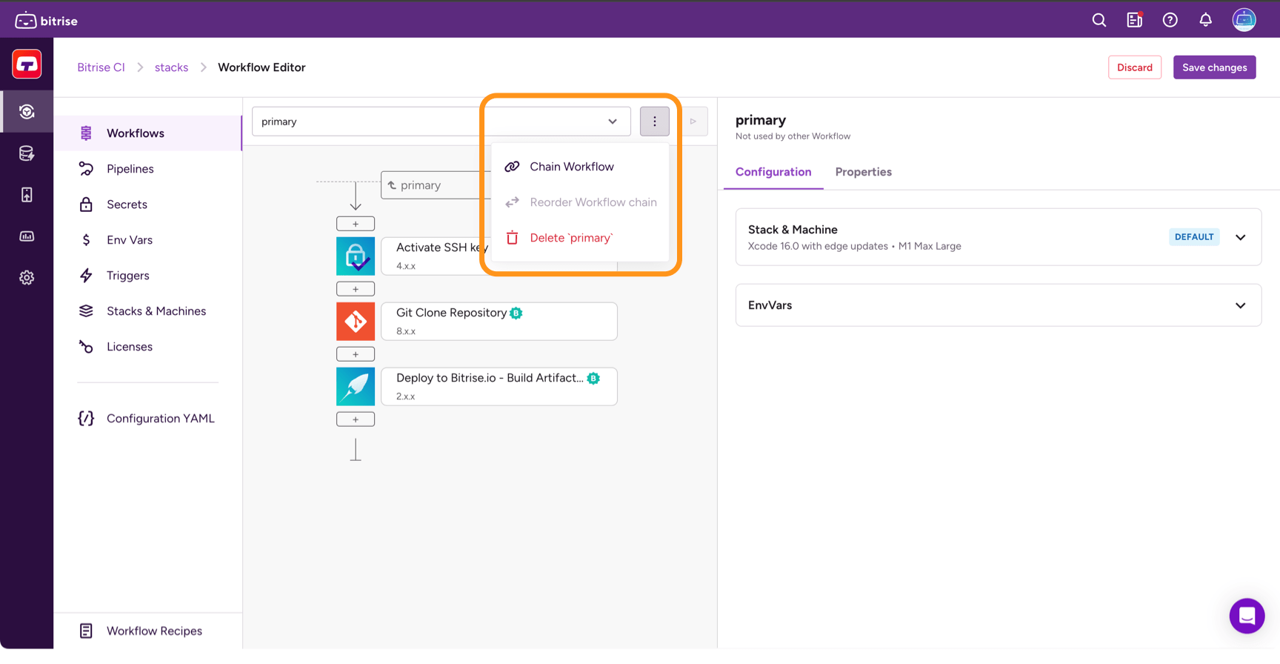Viewport: 1280px width, 664px height.
Task: Open the Licenses section
Action: click(x=148, y=347)
